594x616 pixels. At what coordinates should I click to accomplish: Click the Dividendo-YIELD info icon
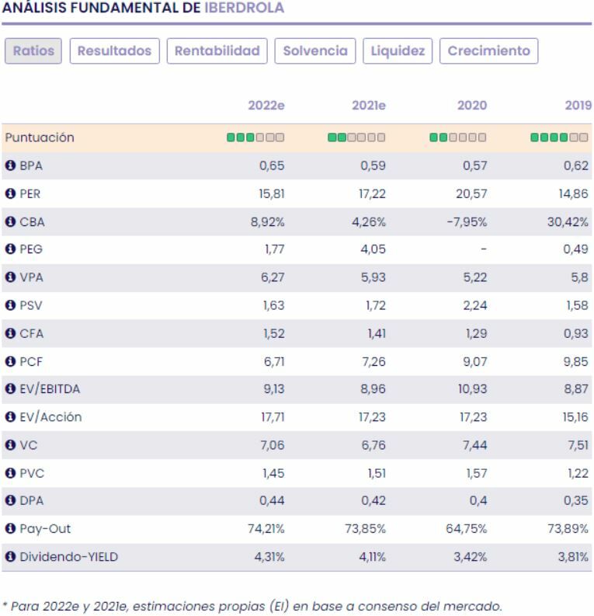point(11,557)
